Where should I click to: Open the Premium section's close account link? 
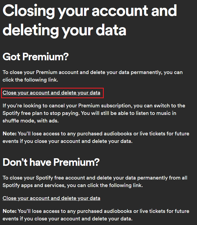point(51,93)
